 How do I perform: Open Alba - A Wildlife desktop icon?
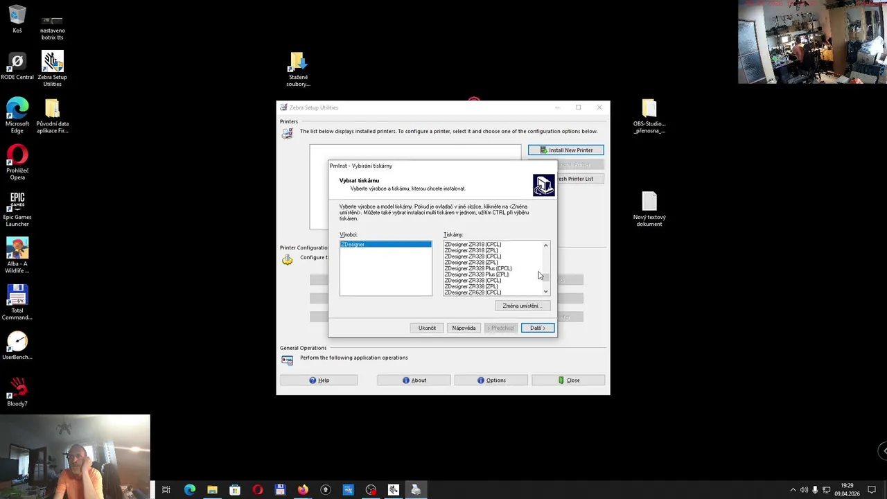tap(17, 256)
